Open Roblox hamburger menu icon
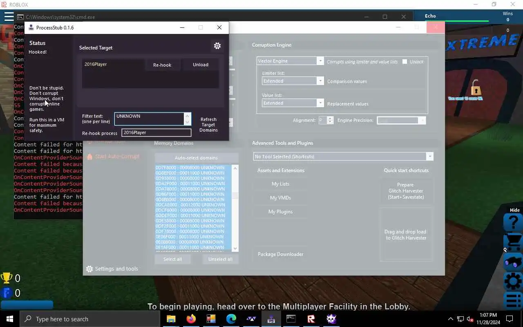The width and height of the screenshot is (523, 327). pyautogui.click(x=9, y=17)
